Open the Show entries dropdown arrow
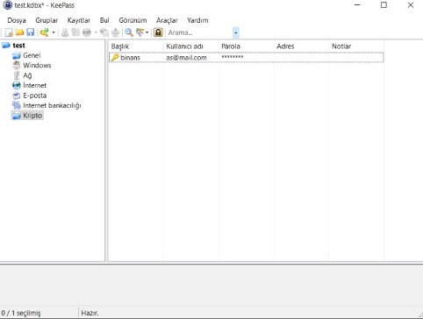The width and height of the screenshot is (423, 319). point(147,32)
